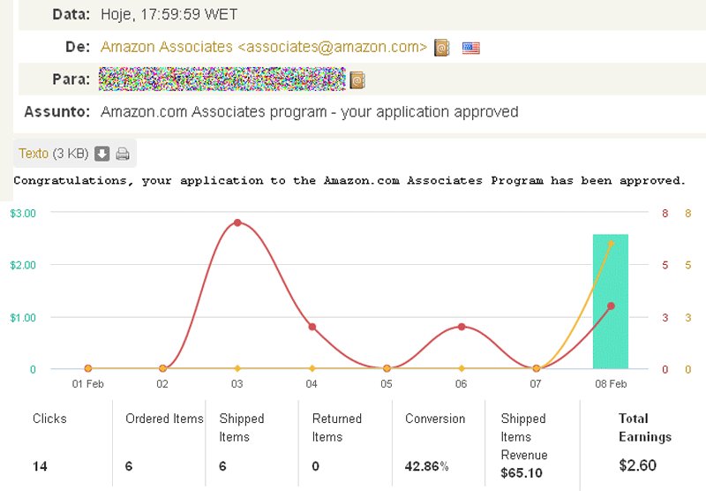Image resolution: width=706 pixels, height=491 pixels.
Task: Click the 'Total Earnings' heading
Action: [645, 427]
